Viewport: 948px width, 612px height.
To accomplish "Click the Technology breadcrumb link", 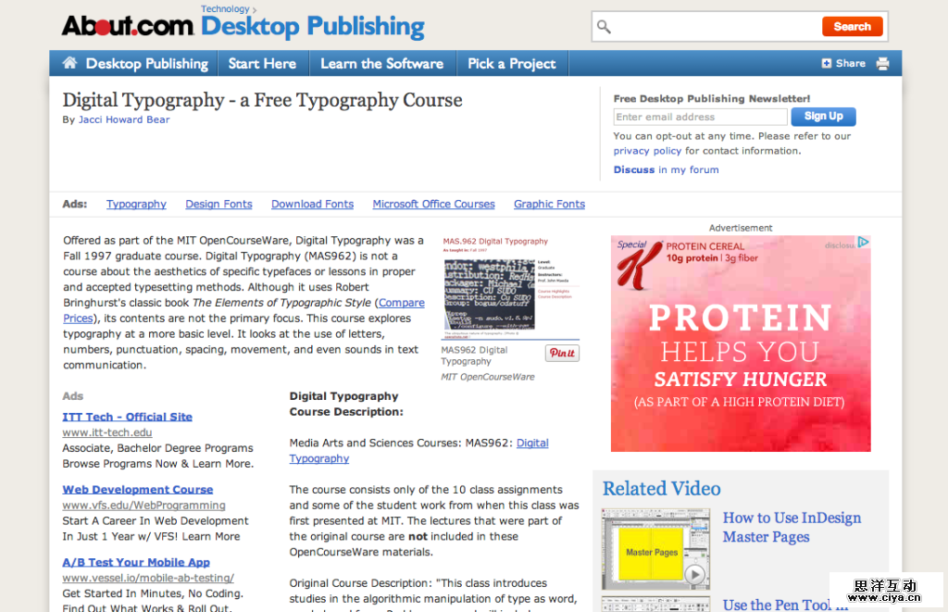I will [225, 9].
